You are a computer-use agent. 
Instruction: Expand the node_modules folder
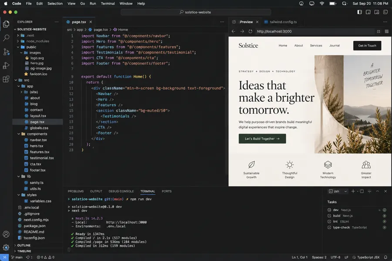point(18,41)
